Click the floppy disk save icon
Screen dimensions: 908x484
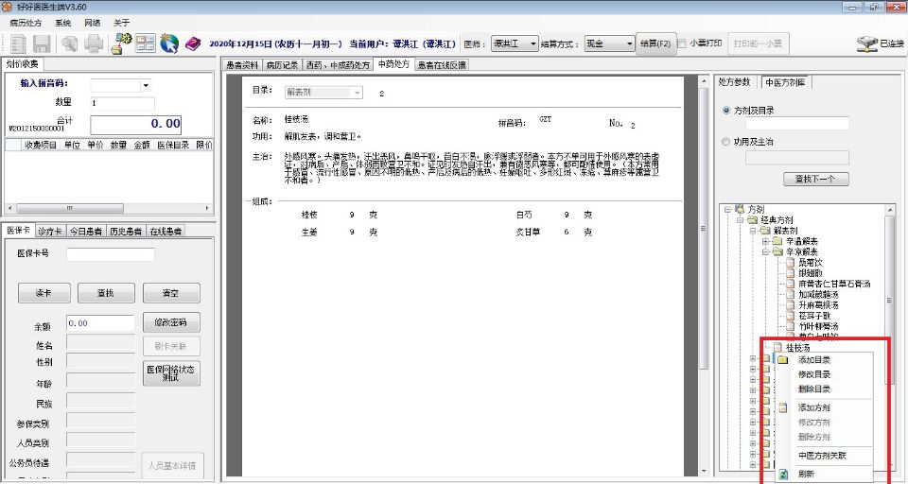pyautogui.click(x=42, y=44)
